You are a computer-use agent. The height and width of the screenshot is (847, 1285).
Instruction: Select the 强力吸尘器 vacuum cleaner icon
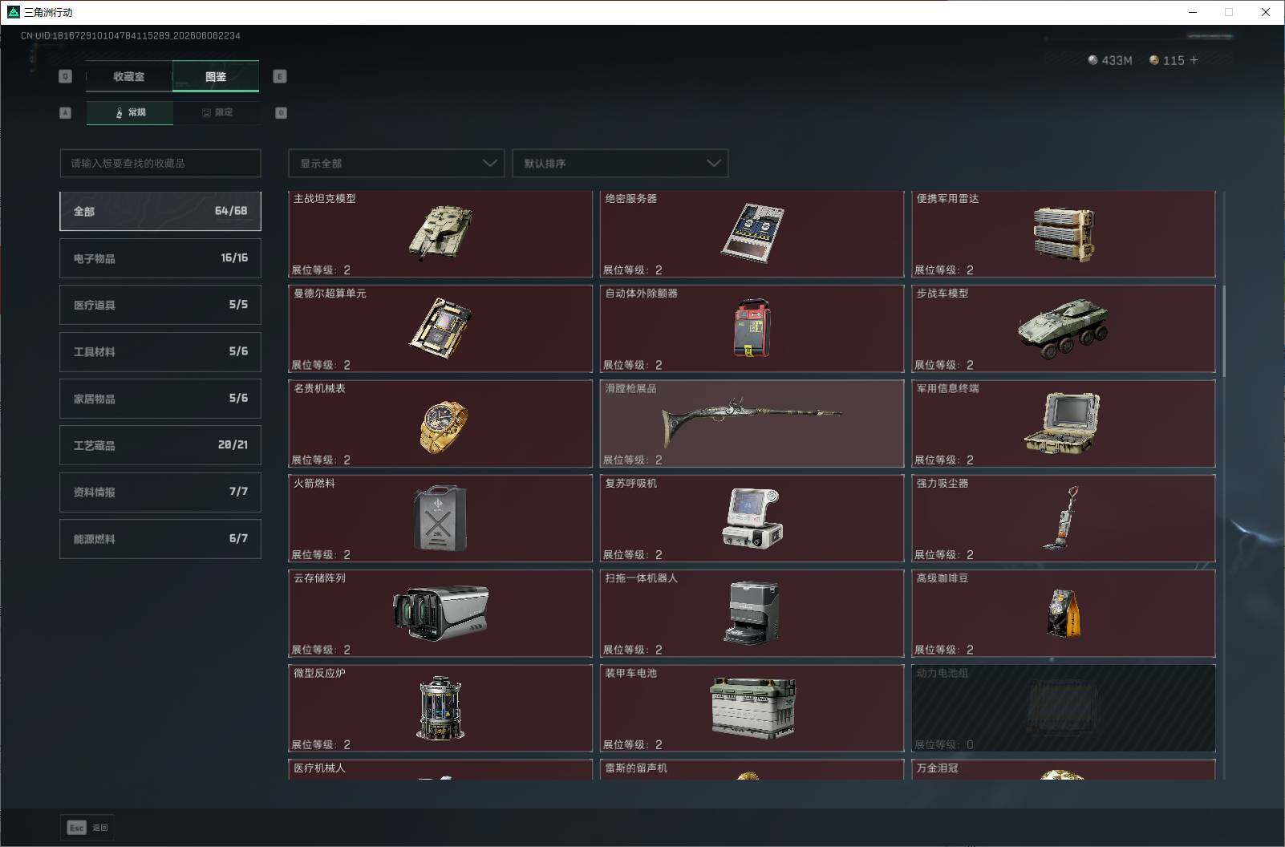pos(1061,518)
